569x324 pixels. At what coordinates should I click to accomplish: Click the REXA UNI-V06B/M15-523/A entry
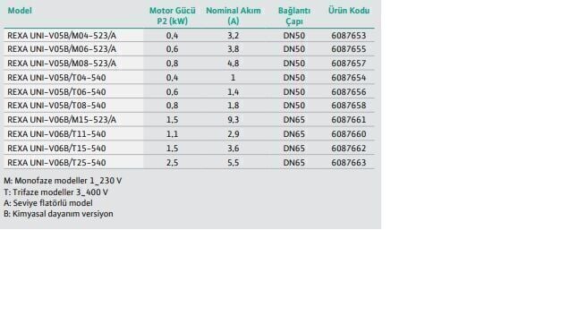[62, 120]
